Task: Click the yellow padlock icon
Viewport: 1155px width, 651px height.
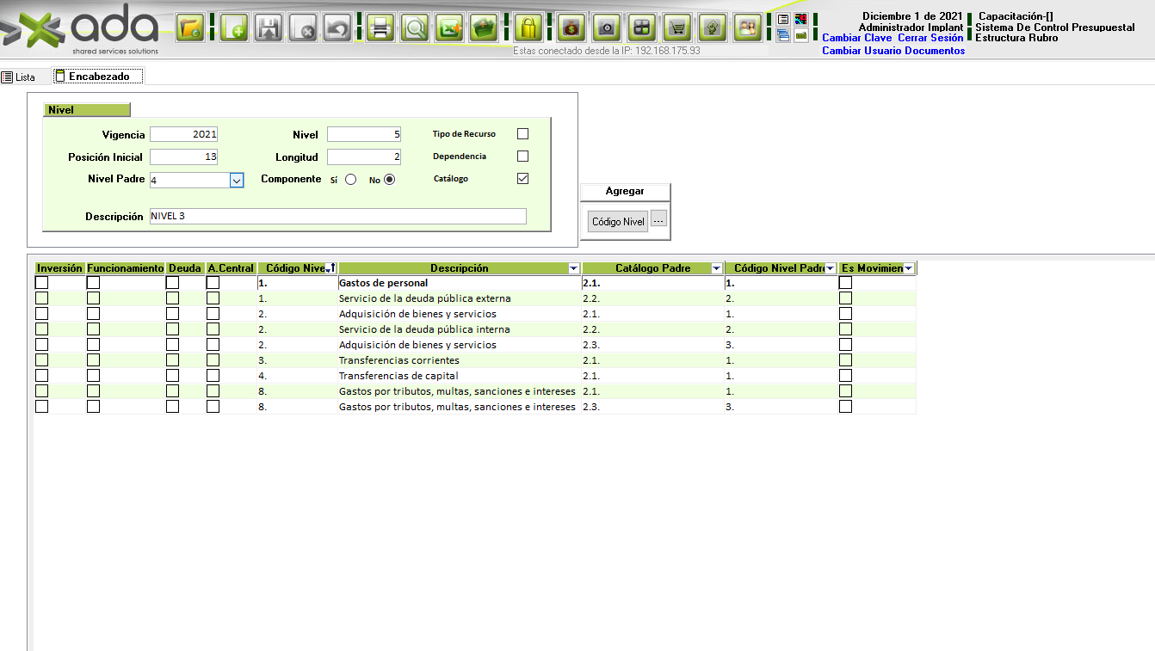Action: pyautogui.click(x=528, y=28)
